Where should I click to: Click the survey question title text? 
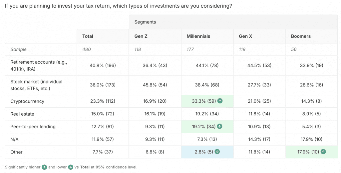[x=118, y=6]
